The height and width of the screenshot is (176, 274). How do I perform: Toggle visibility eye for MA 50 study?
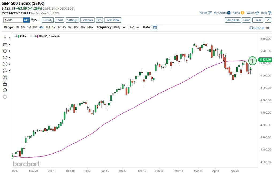click(x=35, y=36)
